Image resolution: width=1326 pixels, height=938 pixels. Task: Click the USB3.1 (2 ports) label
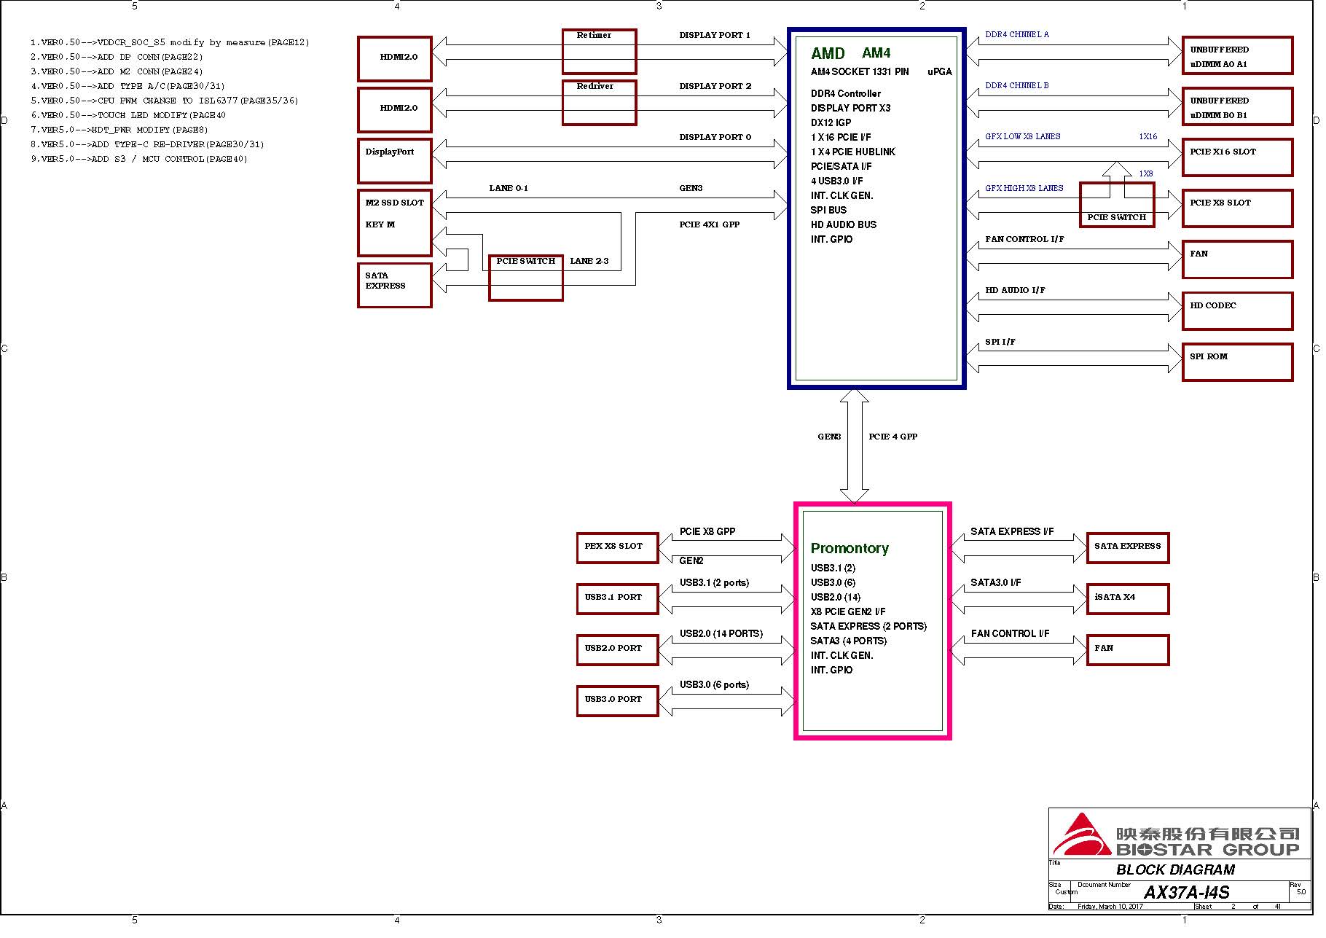click(714, 582)
